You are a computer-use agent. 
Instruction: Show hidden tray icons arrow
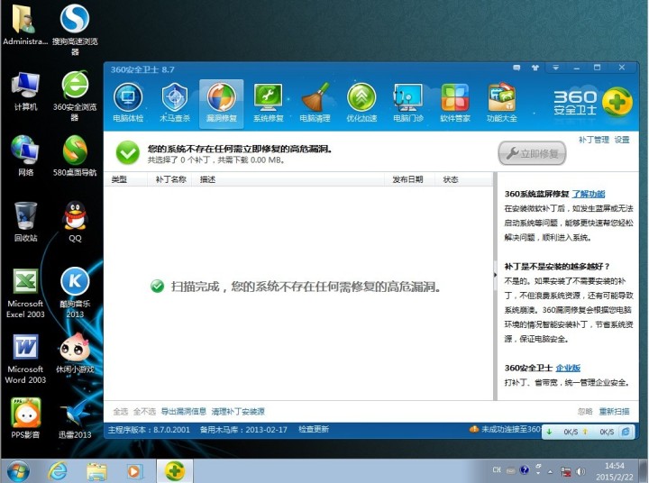click(550, 471)
